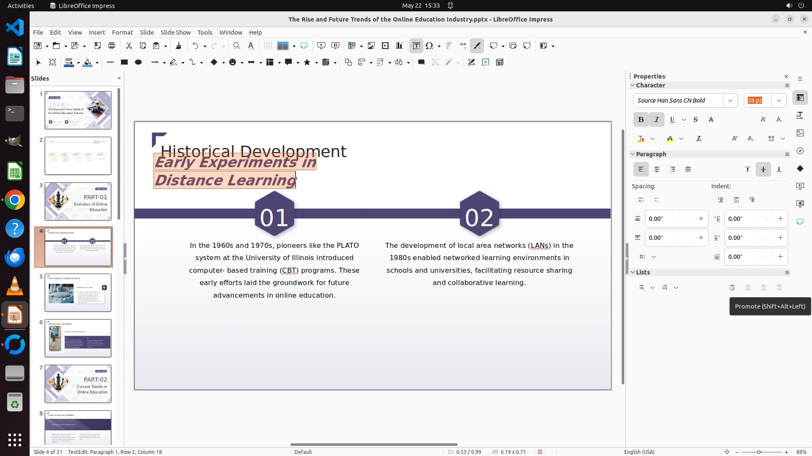
Task: Open the Slide Show menu
Action: [x=175, y=32]
